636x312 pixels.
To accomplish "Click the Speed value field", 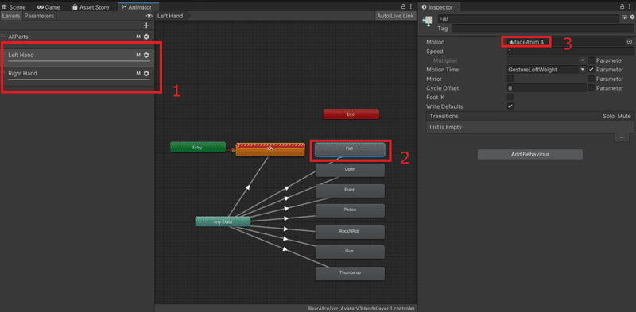I will (x=570, y=52).
